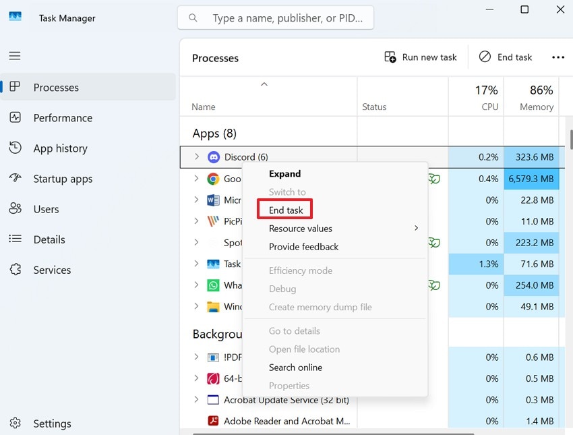
Task: Select Search online in the context menu
Action: pyautogui.click(x=295, y=367)
